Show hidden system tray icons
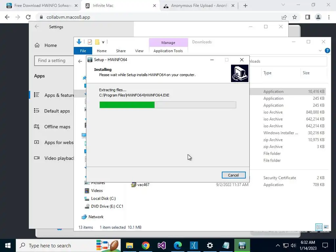The width and height of the screenshot is (336, 252). click(278, 245)
